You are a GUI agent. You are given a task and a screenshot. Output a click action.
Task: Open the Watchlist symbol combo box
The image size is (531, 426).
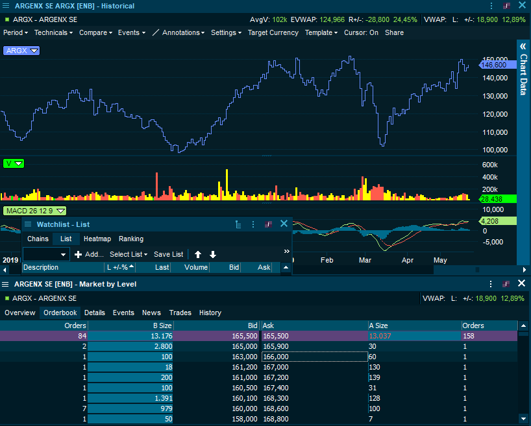[x=46, y=254]
